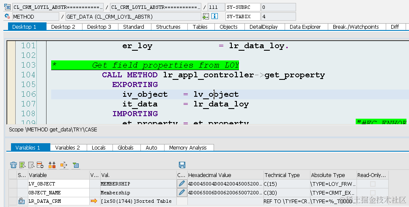The height and width of the screenshot is (207, 409).
Task: Click the GET_DATA (CL_CRM_LOYIL_ABSTR) field
Action: click(133, 16)
